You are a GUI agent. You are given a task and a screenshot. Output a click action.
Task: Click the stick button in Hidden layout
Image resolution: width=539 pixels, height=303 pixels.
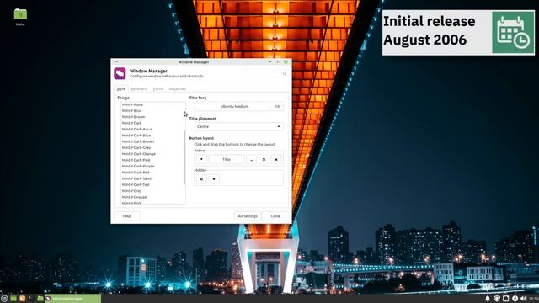201,179
